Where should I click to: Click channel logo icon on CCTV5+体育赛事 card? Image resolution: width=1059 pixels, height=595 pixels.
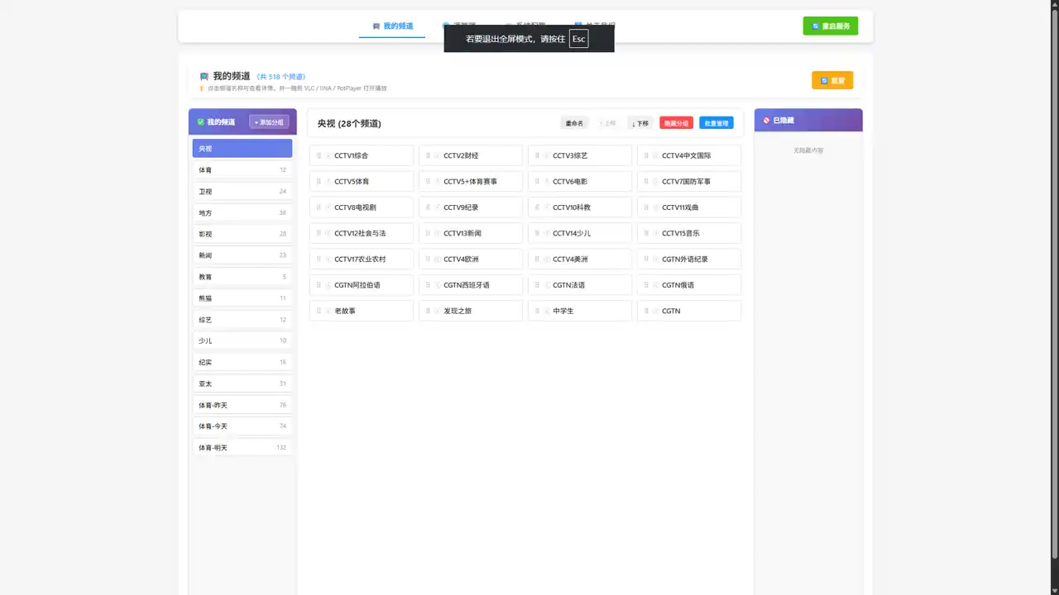[437, 181]
